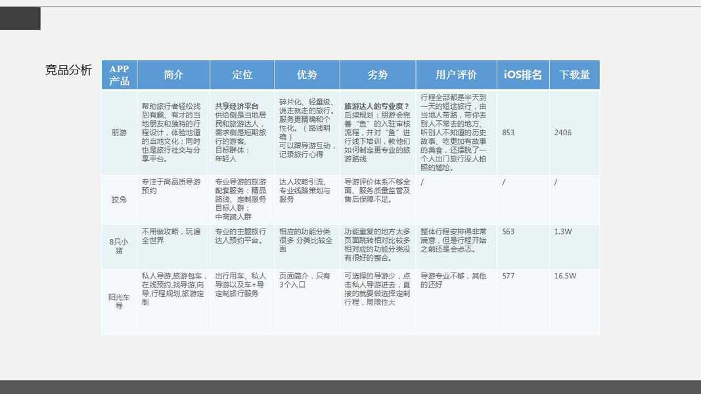Select the 定位 column header

[x=242, y=75]
